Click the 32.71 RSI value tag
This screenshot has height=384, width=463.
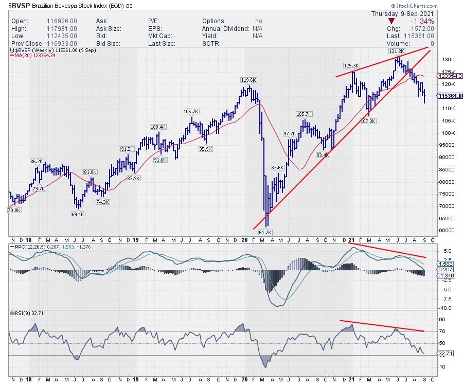[445, 353]
